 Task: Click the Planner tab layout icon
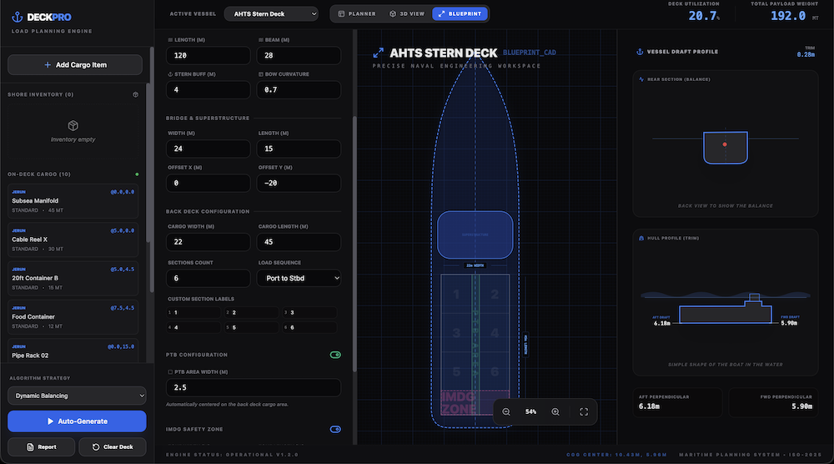(341, 14)
